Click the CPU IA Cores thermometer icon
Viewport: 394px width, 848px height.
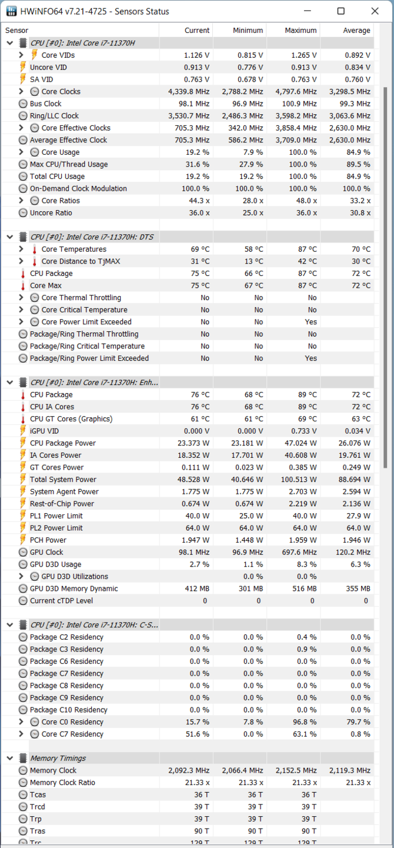click(23, 407)
